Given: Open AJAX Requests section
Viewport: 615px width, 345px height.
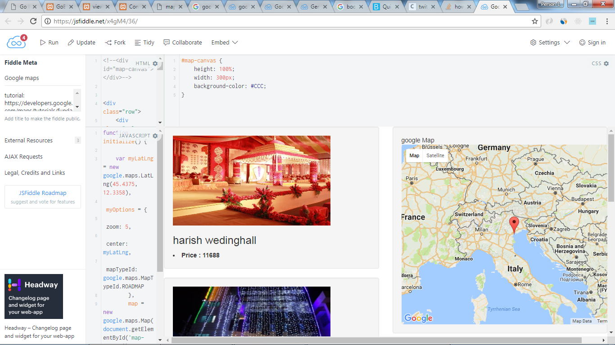Looking at the screenshot, I should tap(23, 157).
